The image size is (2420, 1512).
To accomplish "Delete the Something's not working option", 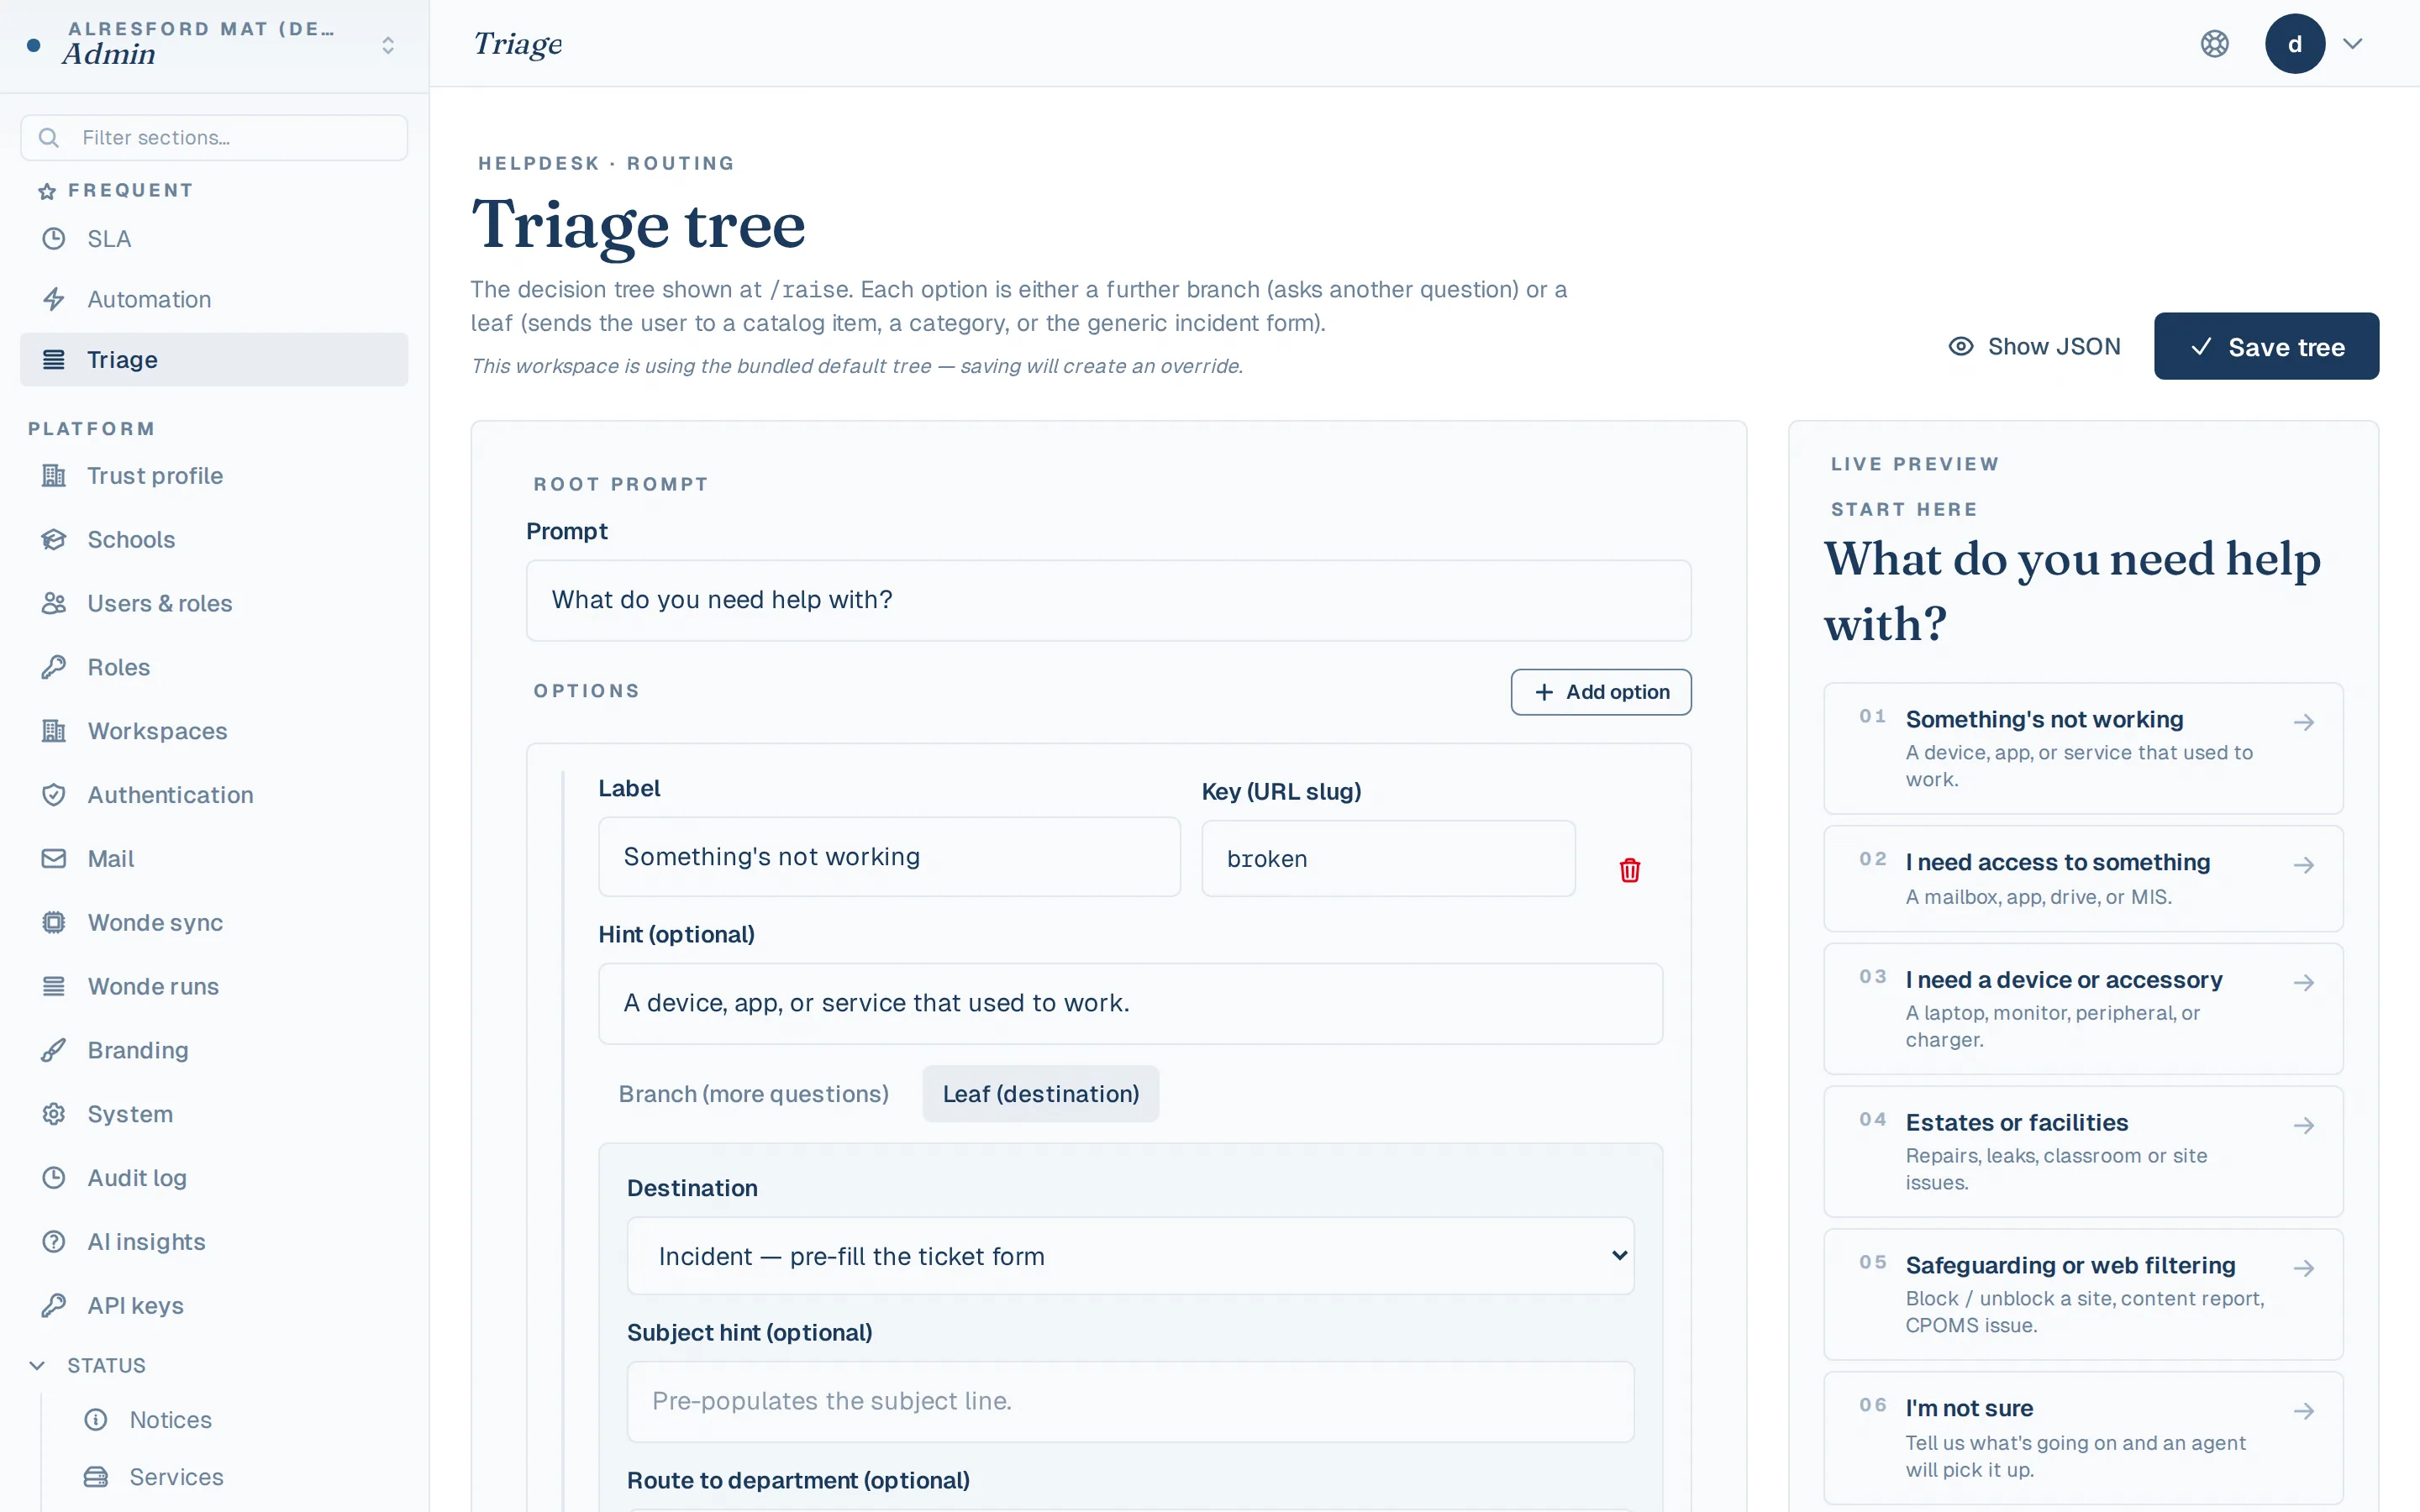I will point(1630,870).
